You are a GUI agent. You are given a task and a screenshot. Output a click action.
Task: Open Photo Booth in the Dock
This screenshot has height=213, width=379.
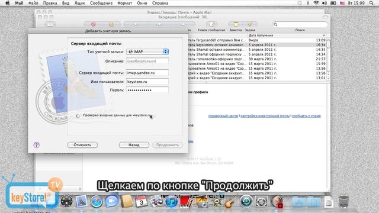pos(186,201)
